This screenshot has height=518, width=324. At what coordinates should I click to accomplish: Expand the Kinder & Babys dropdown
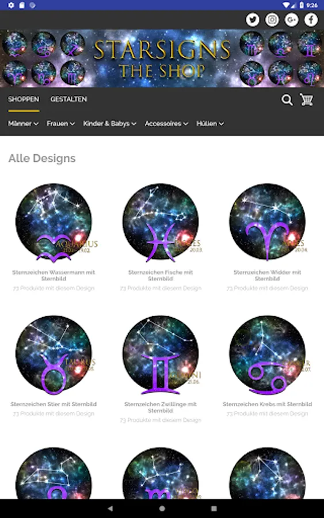coord(110,124)
